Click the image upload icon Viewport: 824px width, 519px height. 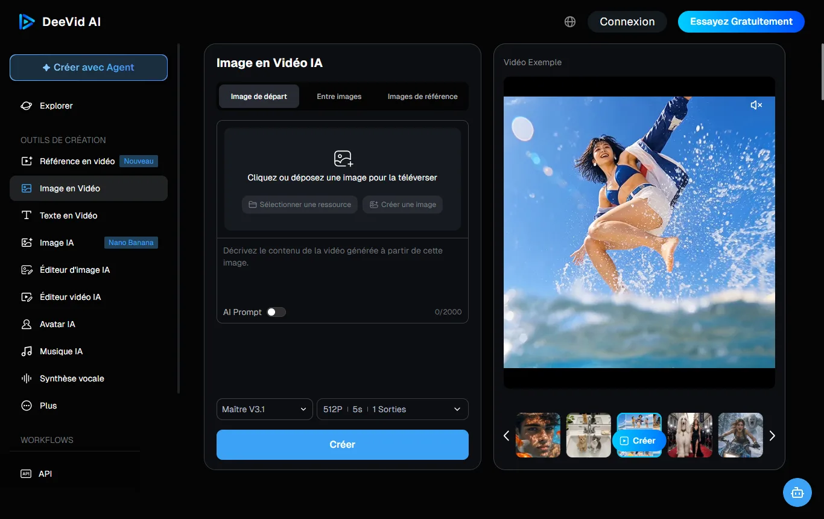343,159
